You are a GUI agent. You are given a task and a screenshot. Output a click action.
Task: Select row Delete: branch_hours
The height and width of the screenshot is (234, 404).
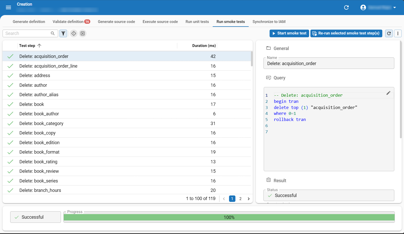pyautogui.click(x=127, y=190)
